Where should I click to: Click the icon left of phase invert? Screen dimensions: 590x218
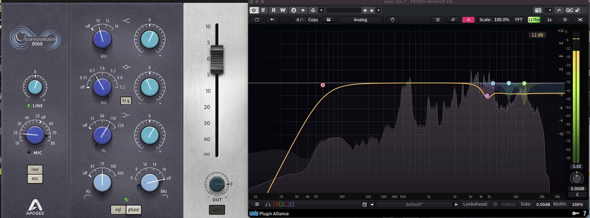[438, 20]
